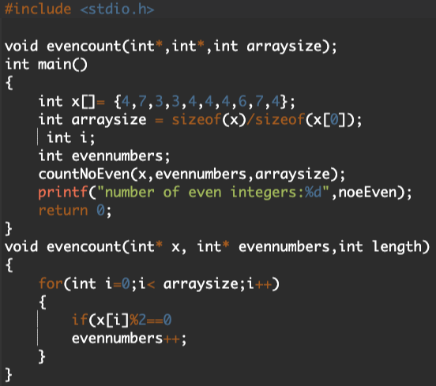436x386 pixels.
Task: Place cursor on int i; declaration
Action: (x=71, y=138)
